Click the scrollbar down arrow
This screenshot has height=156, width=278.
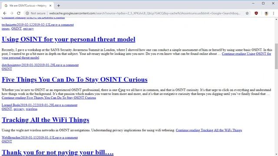276,154
